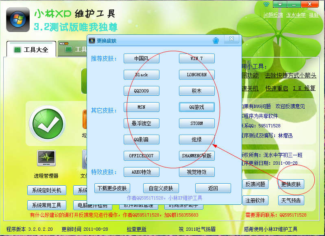Enable the AREO特效 effect skin
Screen dimensions: 325x236
point(141,172)
